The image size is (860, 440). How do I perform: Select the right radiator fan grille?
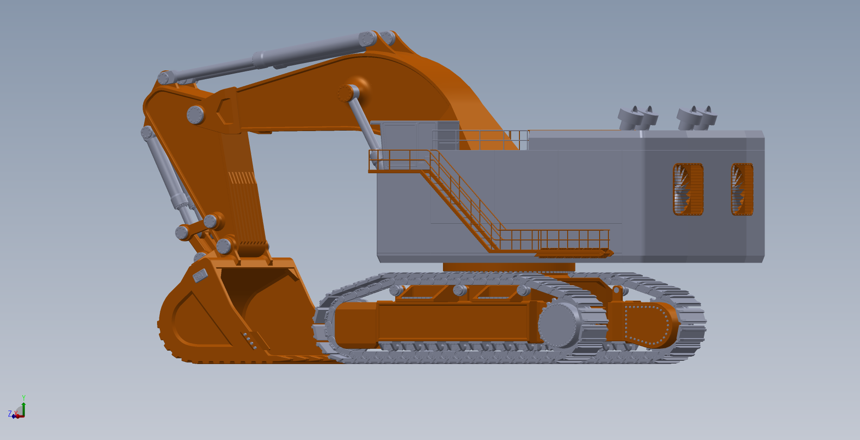pyautogui.click(x=742, y=189)
